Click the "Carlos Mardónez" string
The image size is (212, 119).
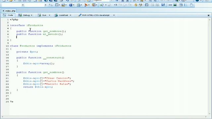coord(59,81)
